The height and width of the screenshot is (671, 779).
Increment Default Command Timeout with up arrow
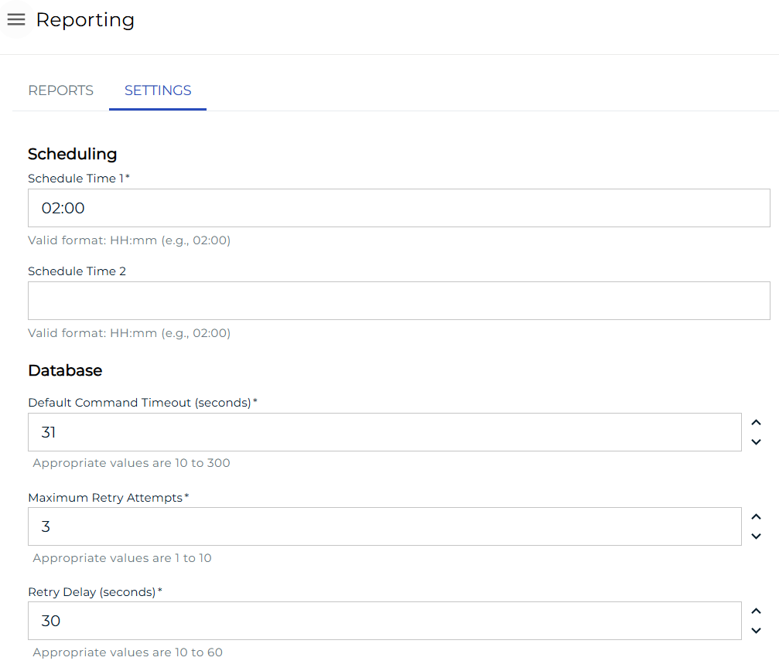pyautogui.click(x=756, y=422)
